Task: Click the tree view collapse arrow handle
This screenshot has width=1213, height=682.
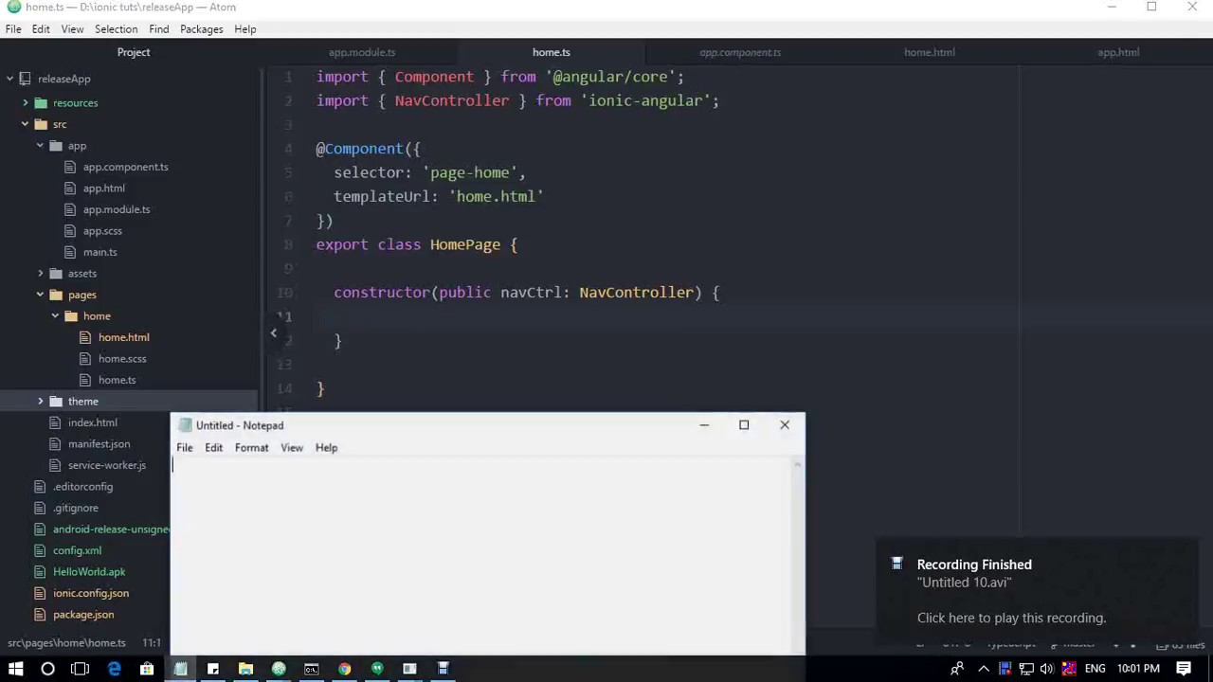Action: (x=273, y=332)
